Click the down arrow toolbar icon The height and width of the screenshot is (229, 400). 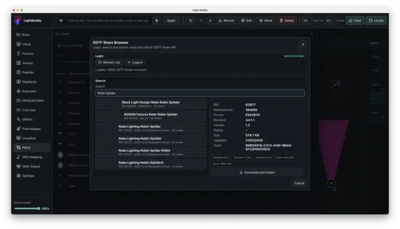211,21
